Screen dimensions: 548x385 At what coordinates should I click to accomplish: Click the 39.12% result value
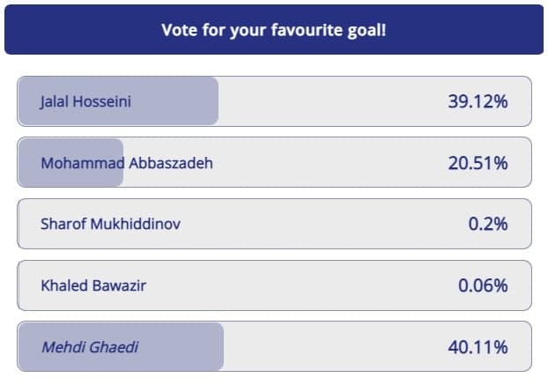478,101
